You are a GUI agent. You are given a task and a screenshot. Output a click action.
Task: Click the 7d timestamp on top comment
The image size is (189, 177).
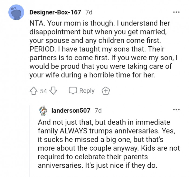click(89, 12)
